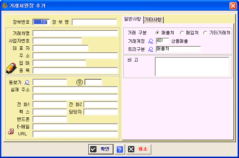Click the 우 postal code circle icon
Viewport: 239px width, 158px height.
(80, 82)
